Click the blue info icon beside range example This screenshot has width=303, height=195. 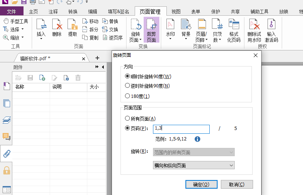(x=197, y=139)
